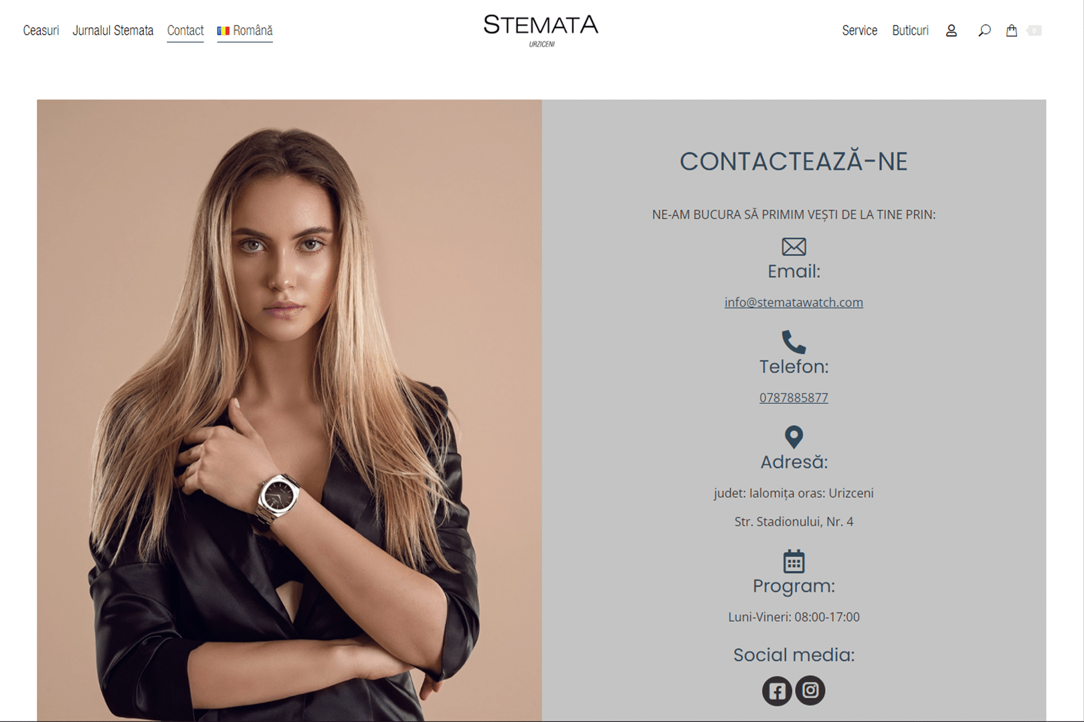Click the map pin address icon
This screenshot has width=1084, height=722.
coord(794,437)
